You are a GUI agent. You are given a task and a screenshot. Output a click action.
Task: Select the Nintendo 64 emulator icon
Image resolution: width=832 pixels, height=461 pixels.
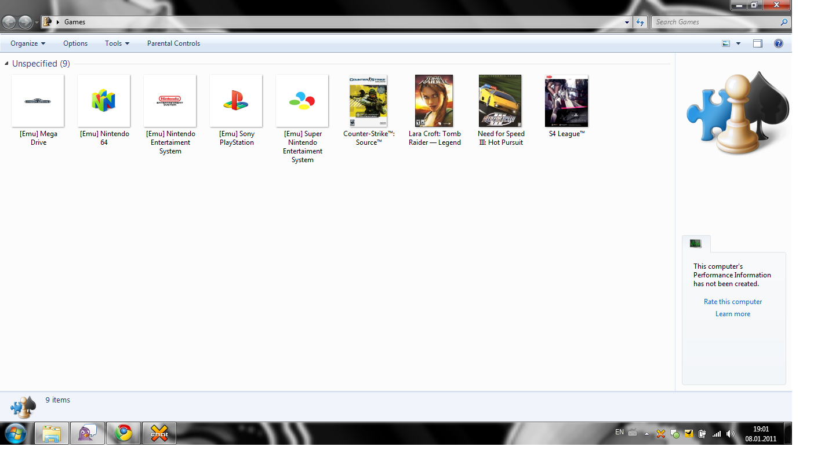click(104, 101)
